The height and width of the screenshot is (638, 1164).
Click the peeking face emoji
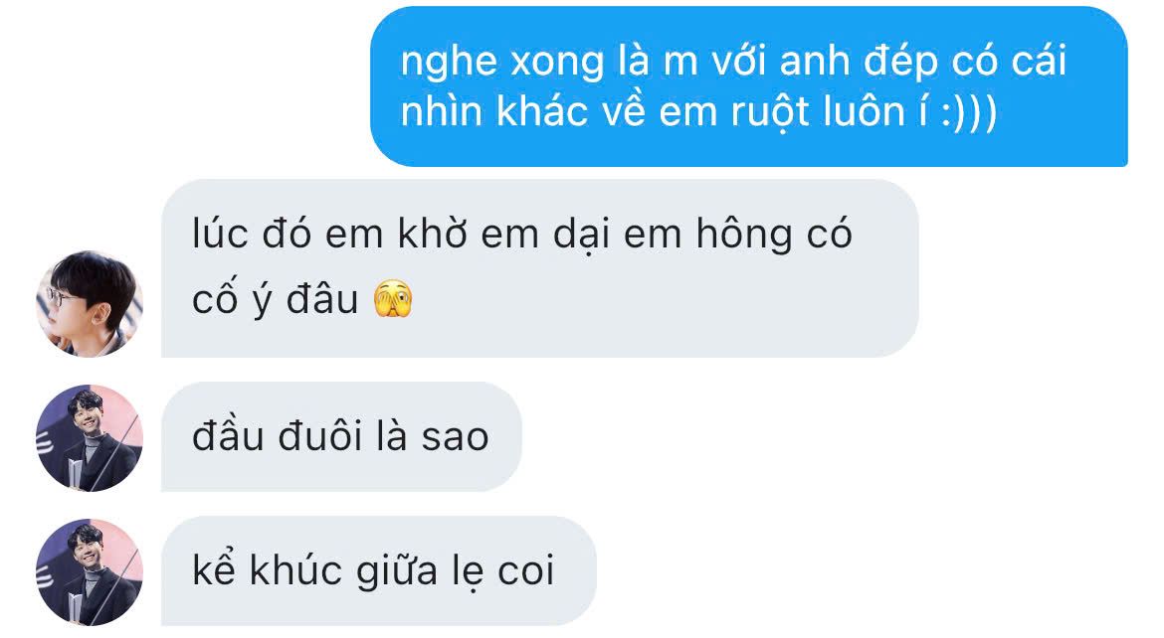tap(393, 300)
